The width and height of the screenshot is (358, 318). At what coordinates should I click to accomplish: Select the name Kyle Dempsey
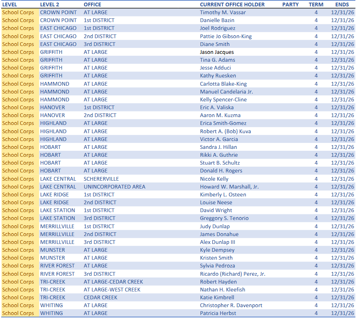click(217, 250)
